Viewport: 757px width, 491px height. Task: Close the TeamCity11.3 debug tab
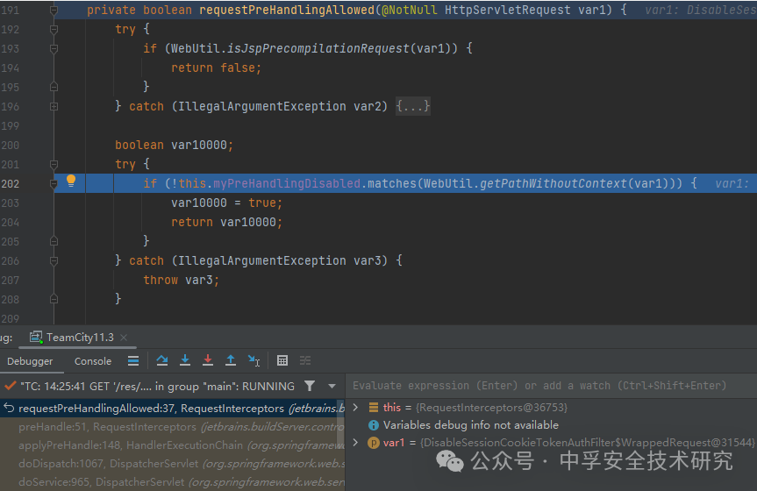tap(124, 338)
